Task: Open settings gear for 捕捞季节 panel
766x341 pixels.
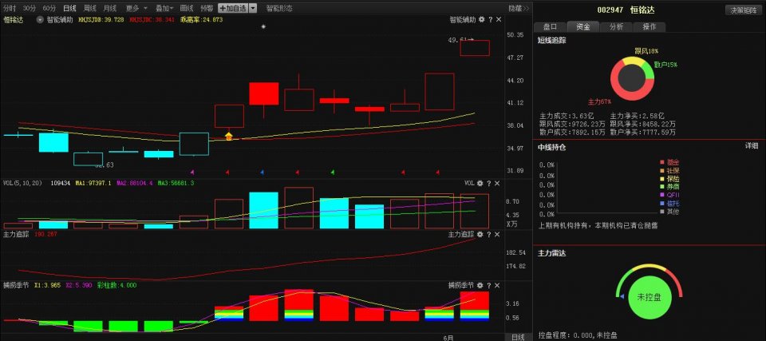Action: coord(480,285)
